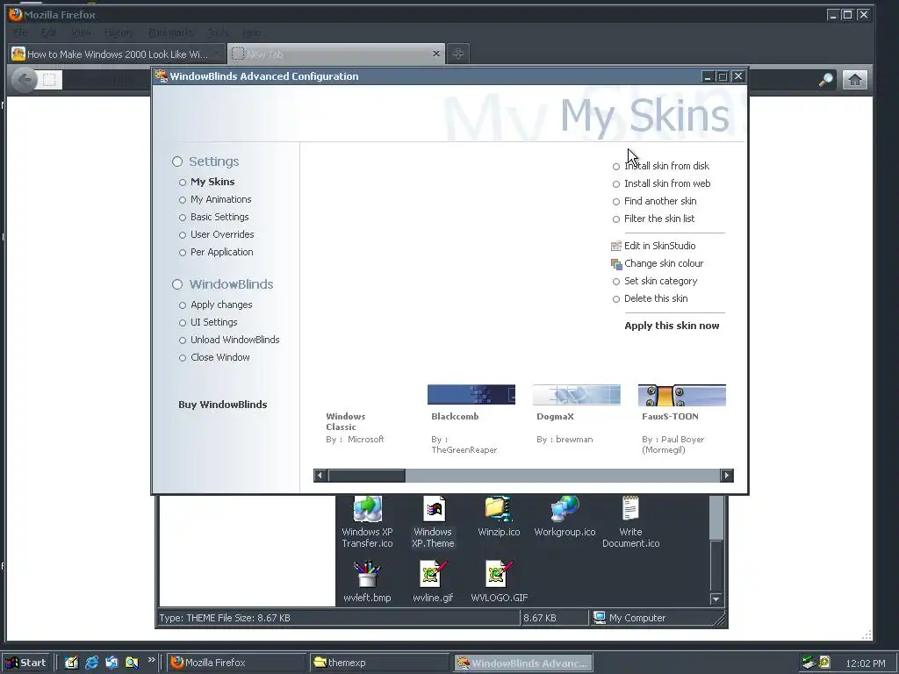
Task: Switch to themexp taskbar button
Action: (380, 663)
